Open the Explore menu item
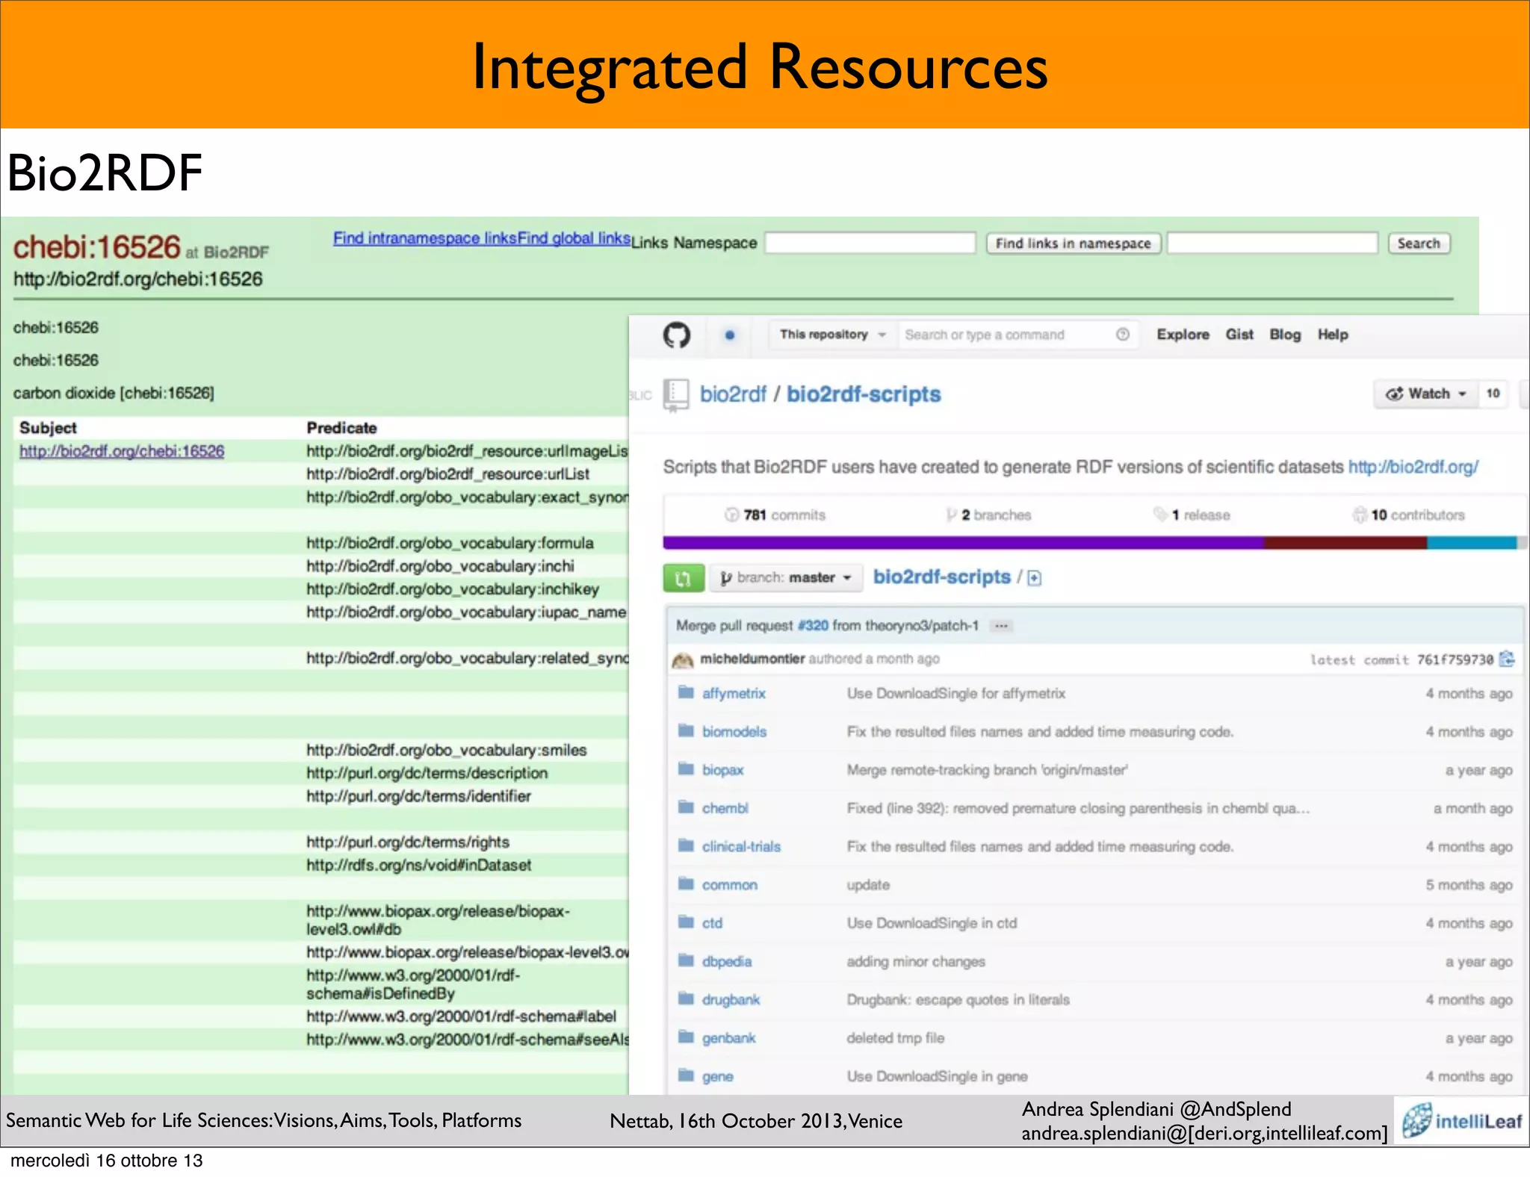This screenshot has height=1177, width=1530. (1183, 335)
